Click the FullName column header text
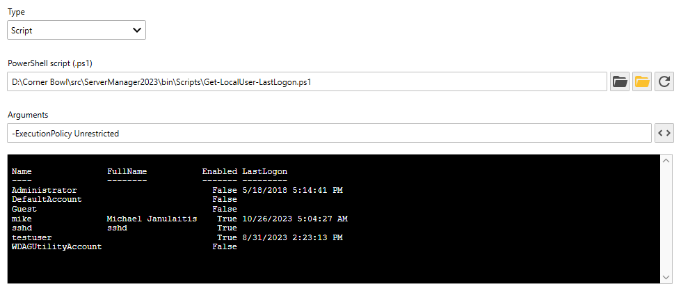 pyautogui.click(x=127, y=171)
